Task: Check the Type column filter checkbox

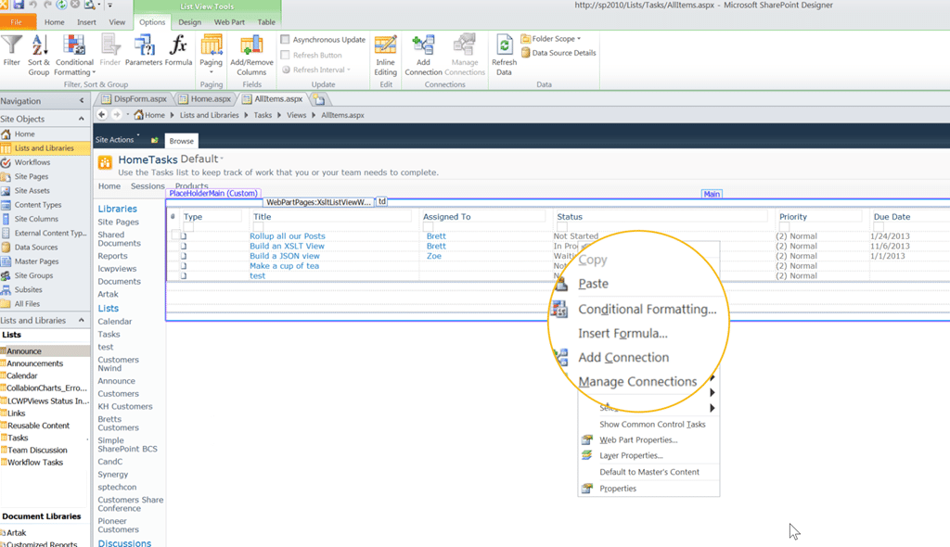Action: 188,227
